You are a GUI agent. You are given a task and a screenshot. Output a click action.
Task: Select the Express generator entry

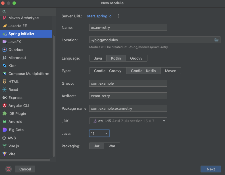tap(26, 97)
